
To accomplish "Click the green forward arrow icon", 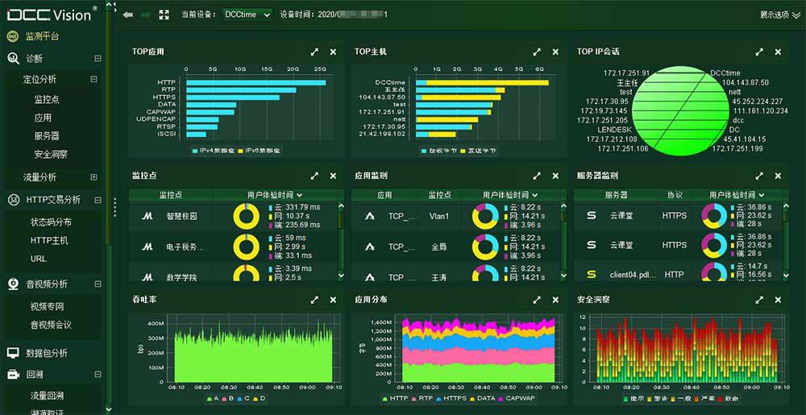I will tap(146, 15).
